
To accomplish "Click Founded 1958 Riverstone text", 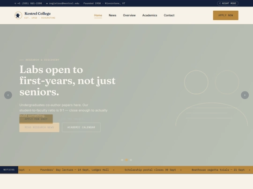I will pyautogui.click(x=104, y=3).
